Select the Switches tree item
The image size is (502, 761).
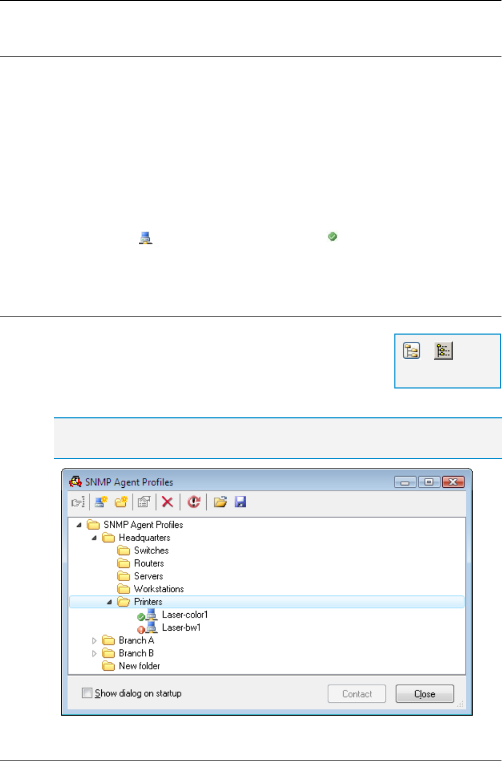click(151, 550)
